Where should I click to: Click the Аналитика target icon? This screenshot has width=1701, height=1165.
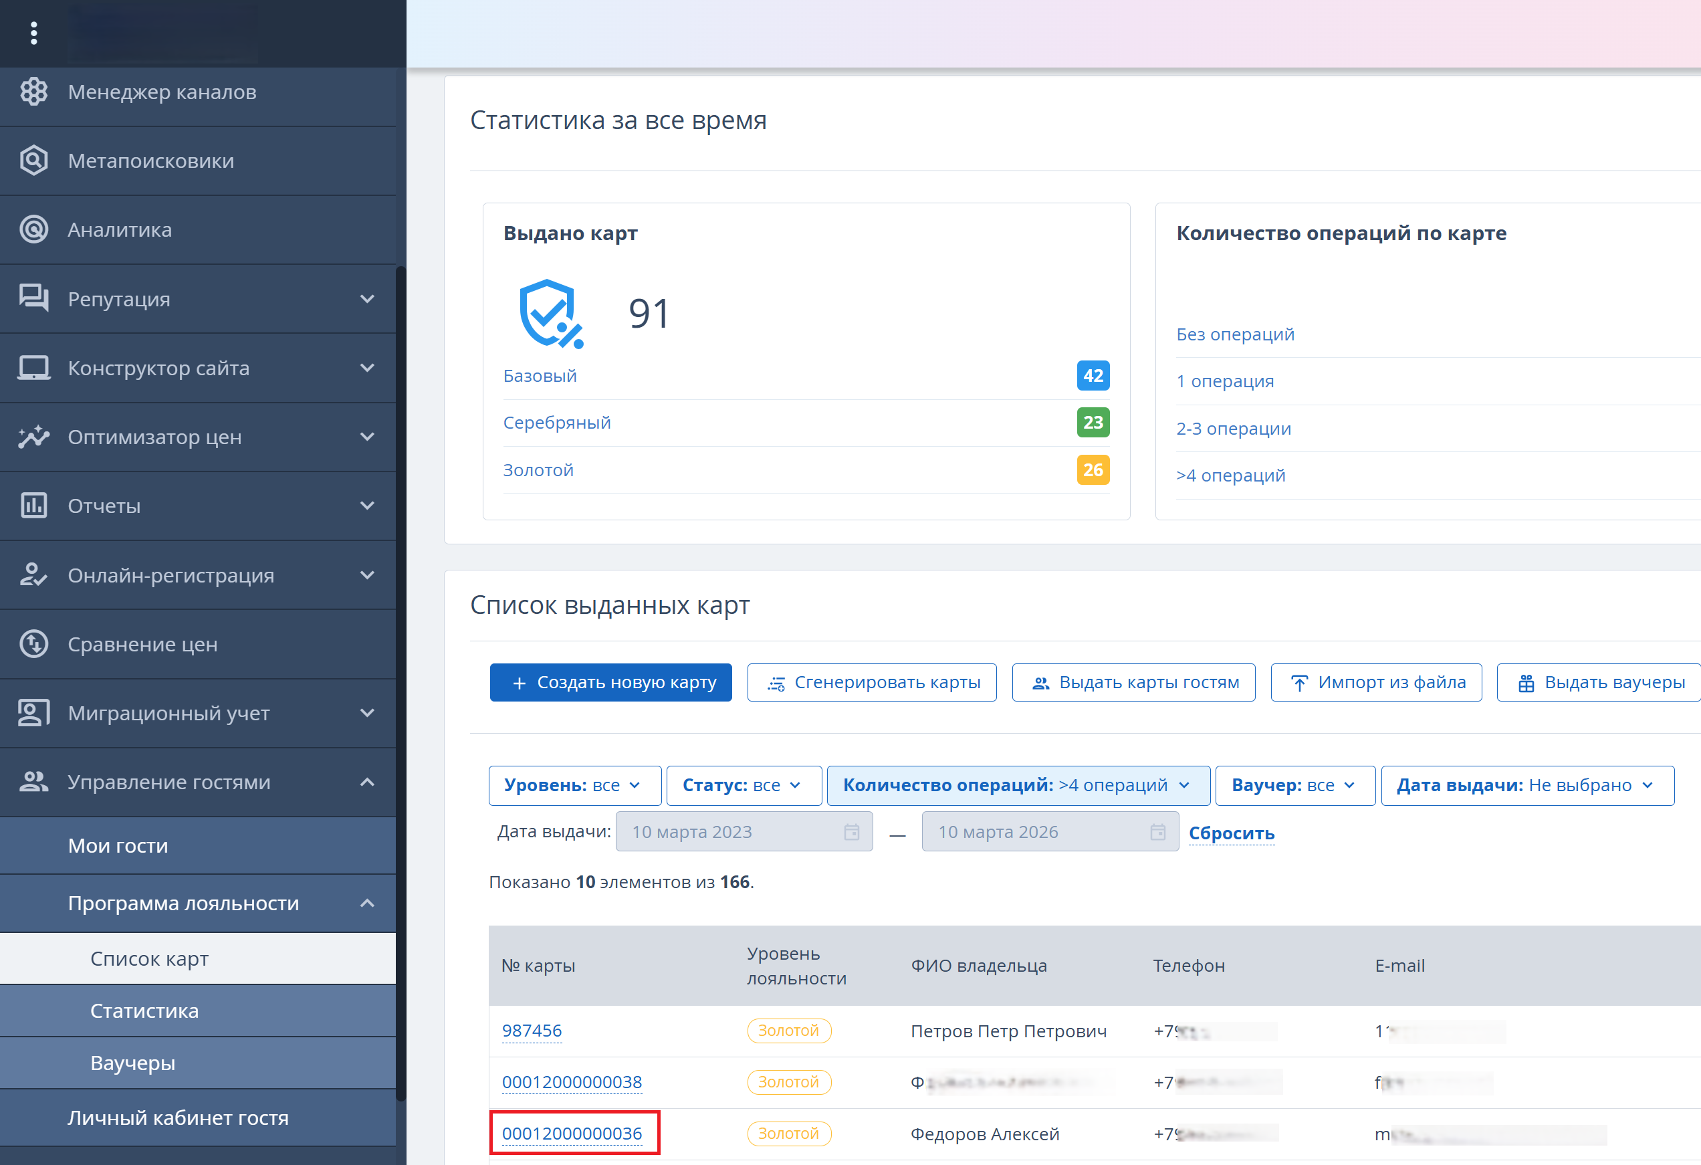click(33, 229)
